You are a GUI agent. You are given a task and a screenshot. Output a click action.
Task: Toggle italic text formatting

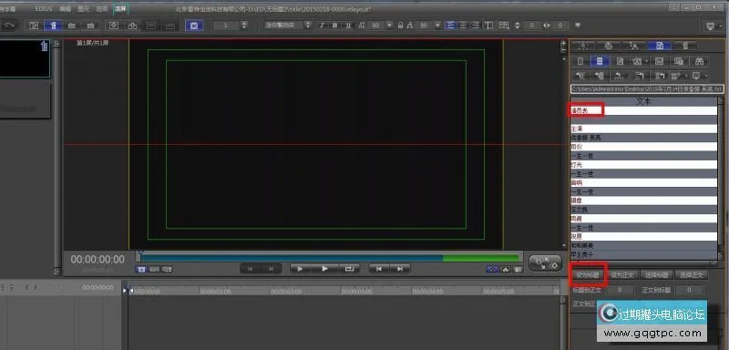[x=322, y=26]
